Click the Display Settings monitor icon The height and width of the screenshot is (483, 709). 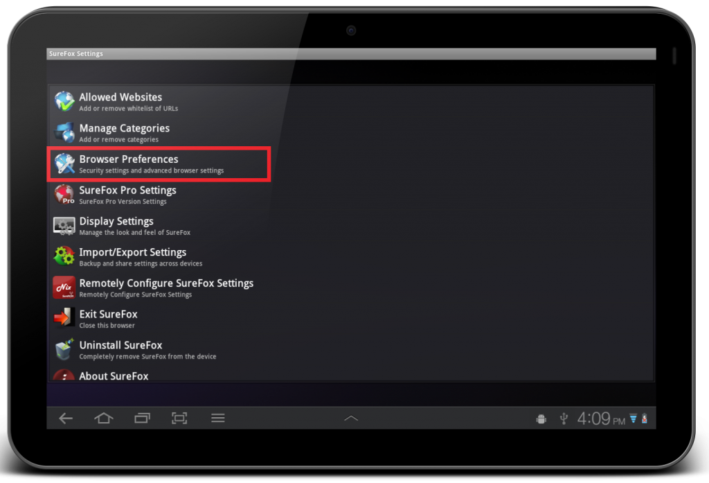coord(64,225)
